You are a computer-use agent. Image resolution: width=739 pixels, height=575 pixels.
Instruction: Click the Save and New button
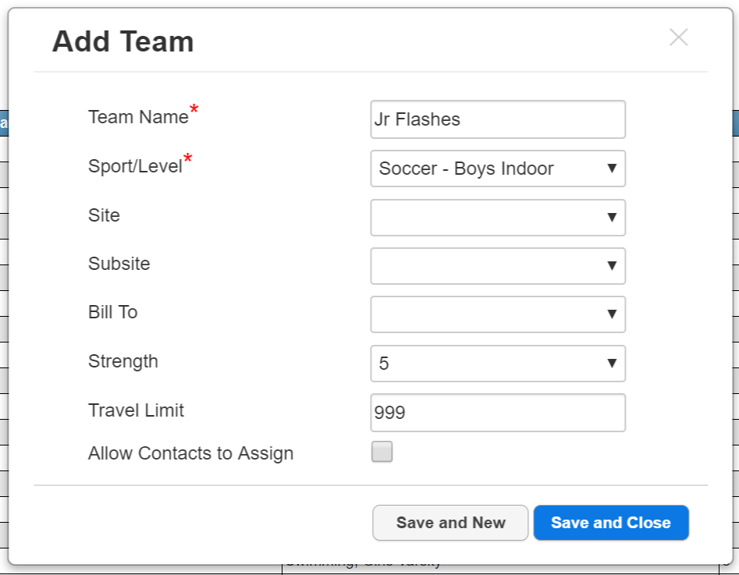(450, 523)
